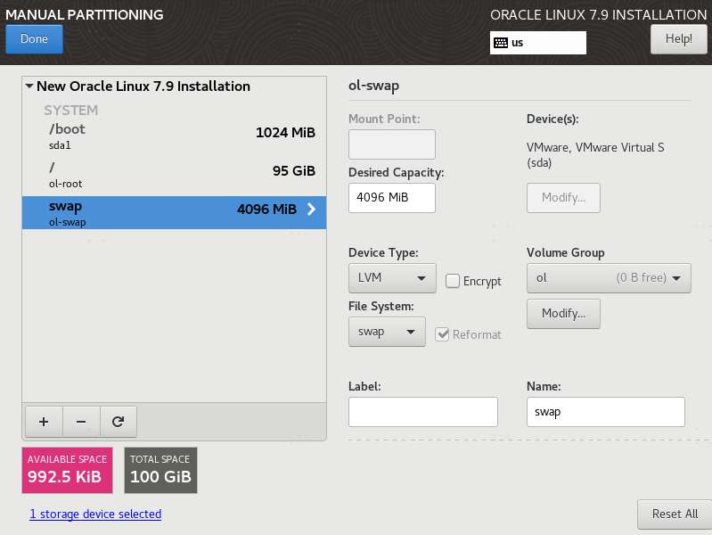Enable the Encrypt checkbox
The height and width of the screenshot is (535, 712).
point(453,281)
